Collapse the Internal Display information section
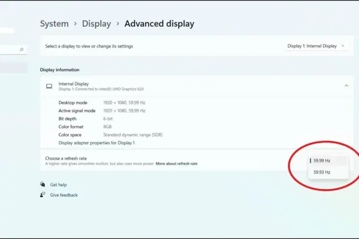 click(346, 86)
